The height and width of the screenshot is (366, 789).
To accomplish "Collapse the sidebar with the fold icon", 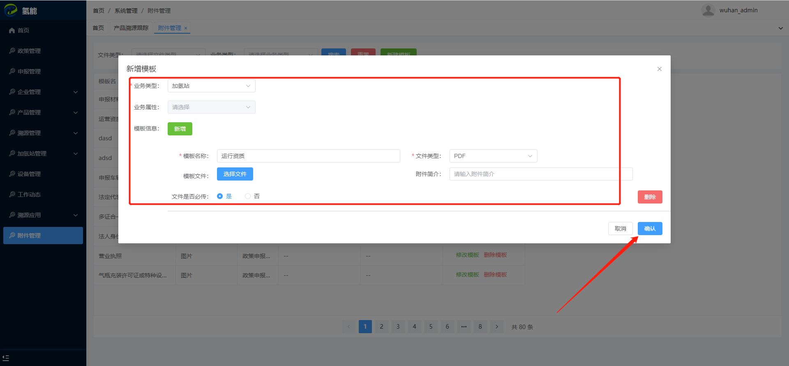I will tap(6, 358).
